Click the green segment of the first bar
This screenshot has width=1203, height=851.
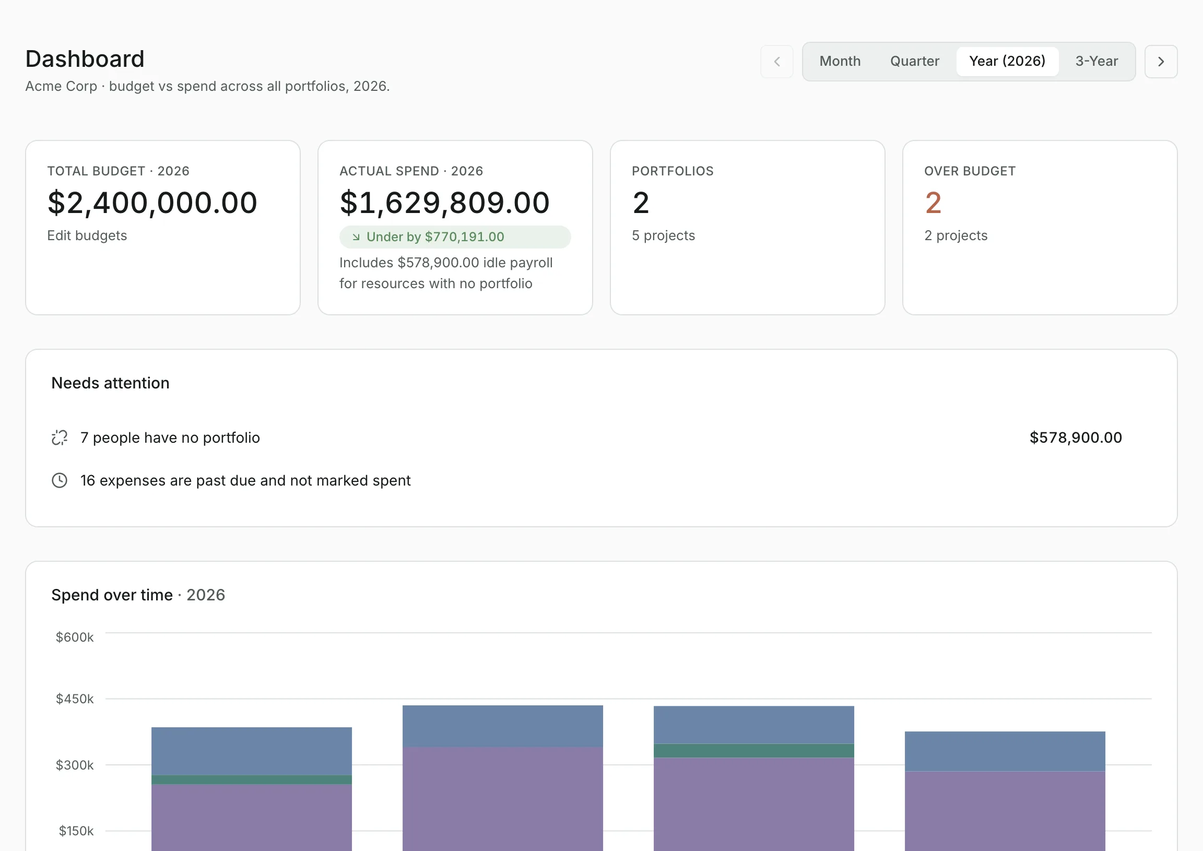(x=252, y=779)
